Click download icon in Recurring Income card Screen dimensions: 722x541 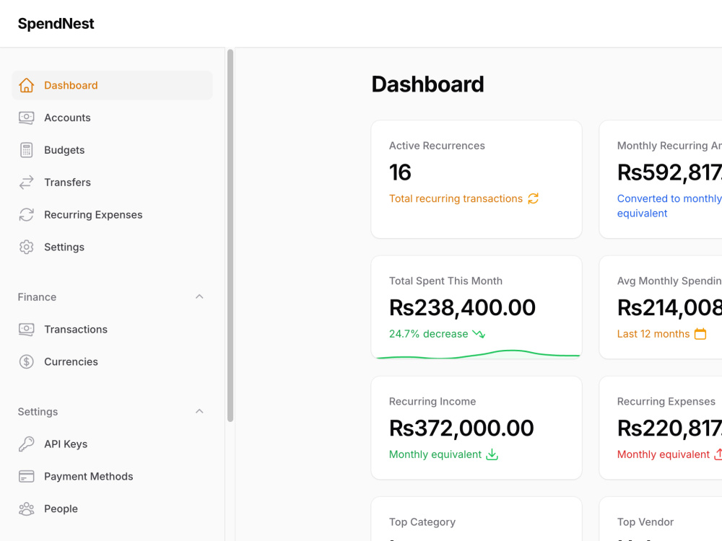(x=492, y=454)
